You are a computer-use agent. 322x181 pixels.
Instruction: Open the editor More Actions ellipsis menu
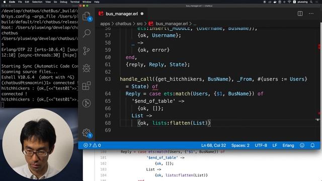click(x=311, y=14)
